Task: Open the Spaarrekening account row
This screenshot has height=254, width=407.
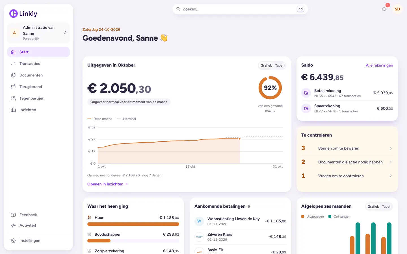Action: 347,108
